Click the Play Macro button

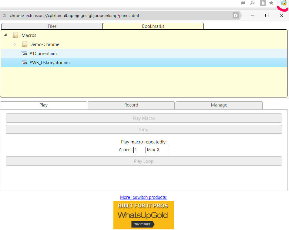point(144,118)
